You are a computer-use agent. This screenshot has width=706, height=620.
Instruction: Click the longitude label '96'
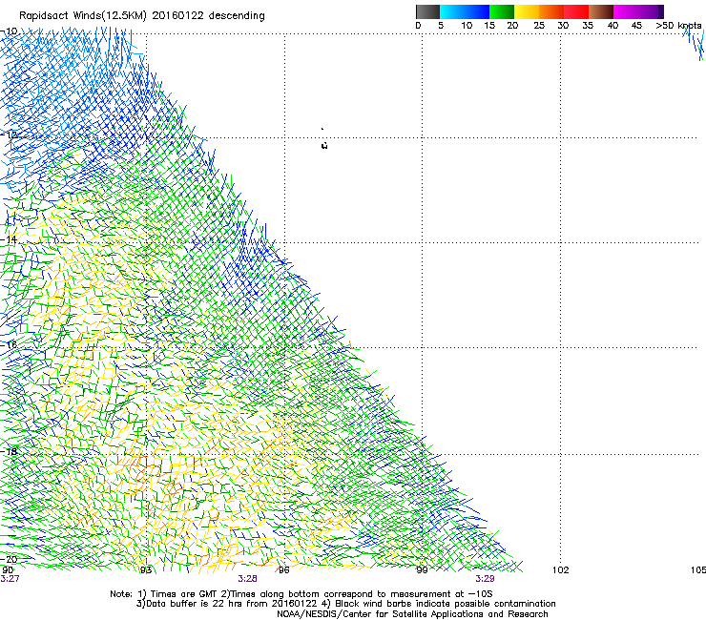pyautogui.click(x=283, y=570)
